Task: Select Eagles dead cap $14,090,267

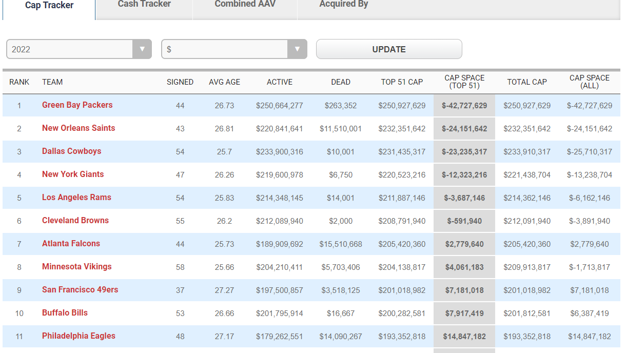Action: [x=341, y=337]
